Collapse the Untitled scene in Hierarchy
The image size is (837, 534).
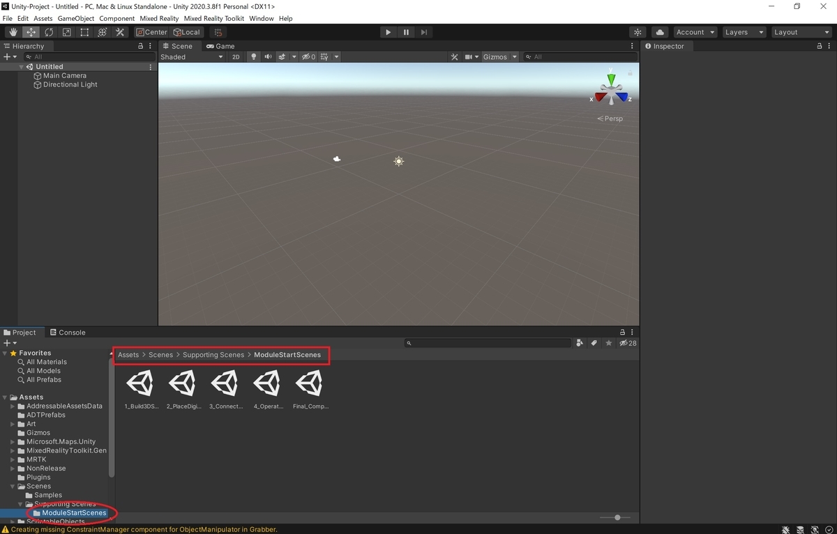pyautogui.click(x=22, y=67)
